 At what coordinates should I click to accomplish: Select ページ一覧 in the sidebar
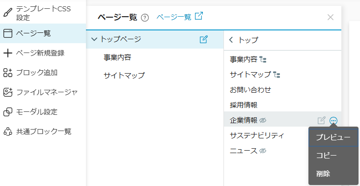43,33
